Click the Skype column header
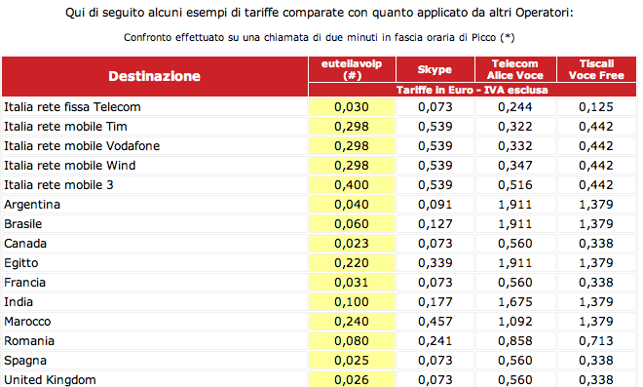 point(435,69)
